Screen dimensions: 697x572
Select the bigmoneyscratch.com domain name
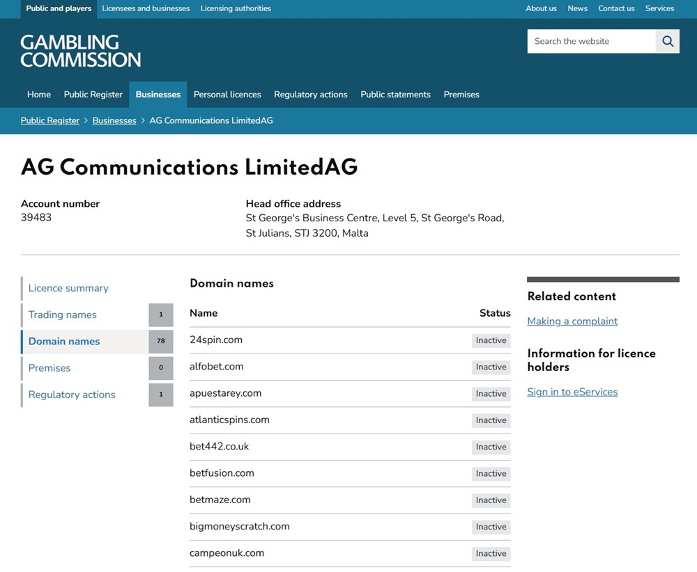(240, 526)
